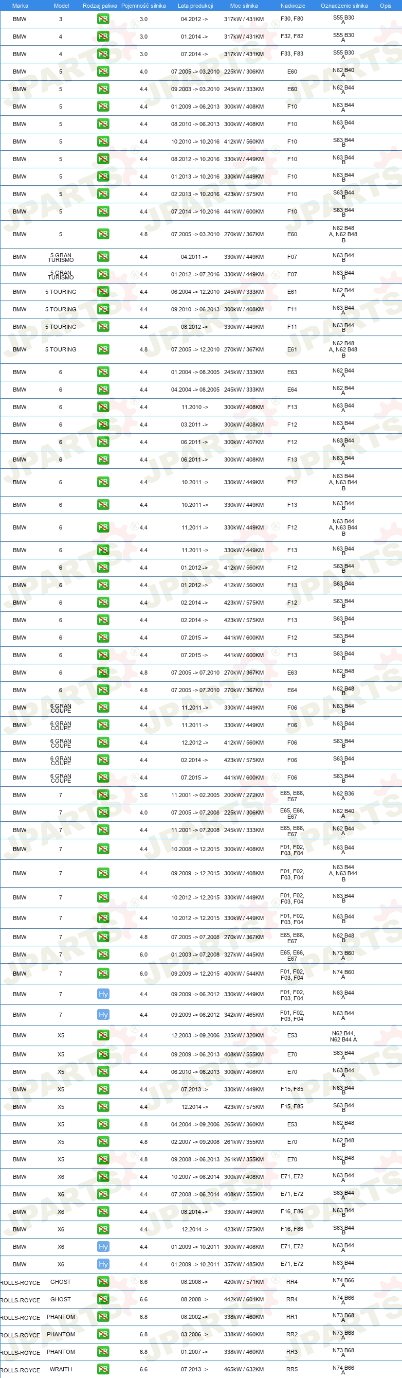Select the '03.2006 ->' production year cell
402x1378 pixels.
point(195,1335)
